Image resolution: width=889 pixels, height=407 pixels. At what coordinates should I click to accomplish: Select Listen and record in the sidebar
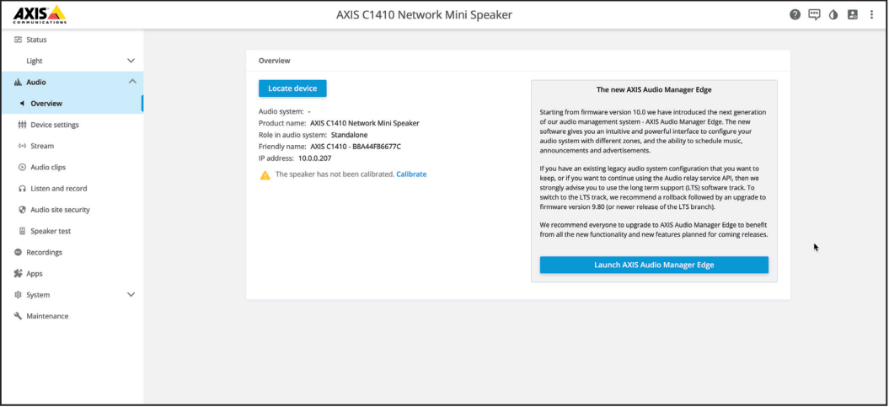(x=58, y=189)
